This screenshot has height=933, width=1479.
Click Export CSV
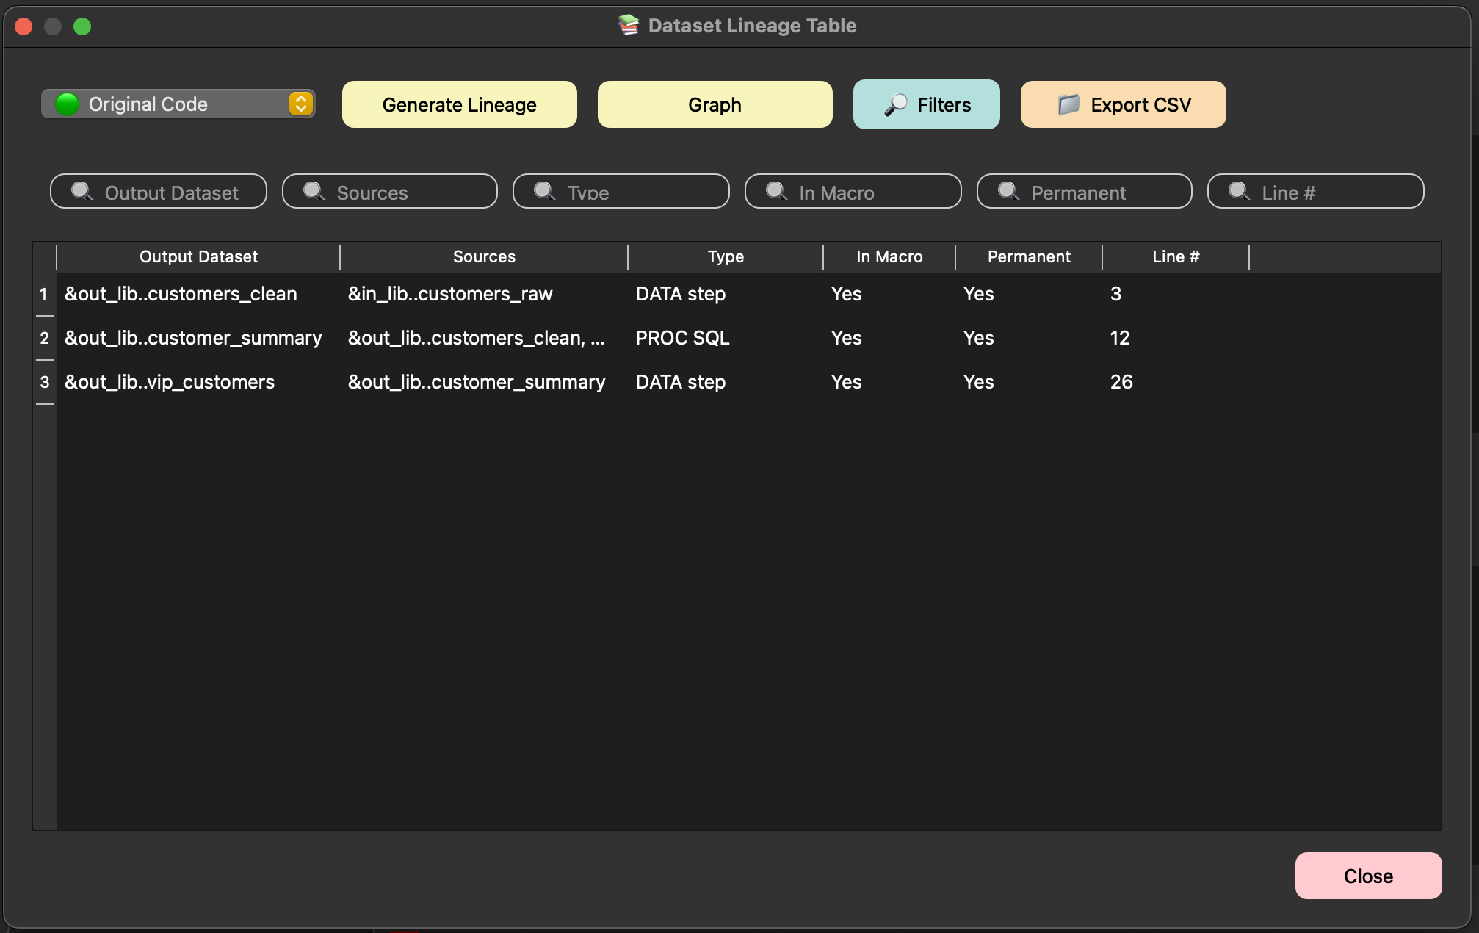click(1122, 104)
